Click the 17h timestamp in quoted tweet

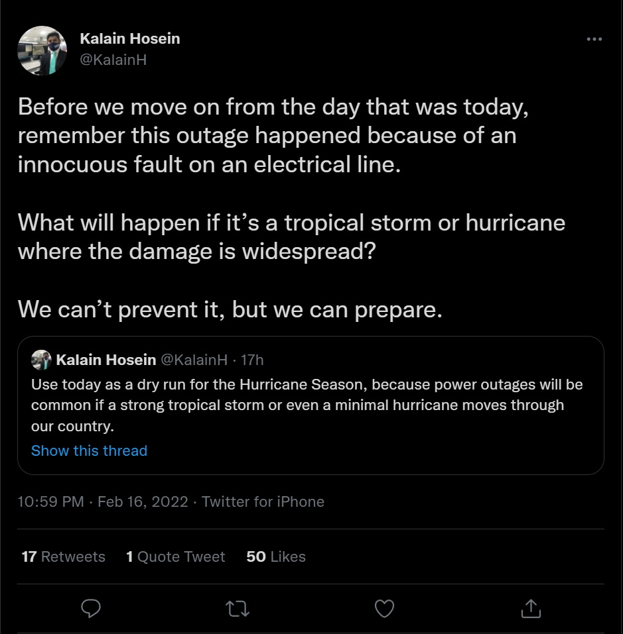(x=252, y=360)
